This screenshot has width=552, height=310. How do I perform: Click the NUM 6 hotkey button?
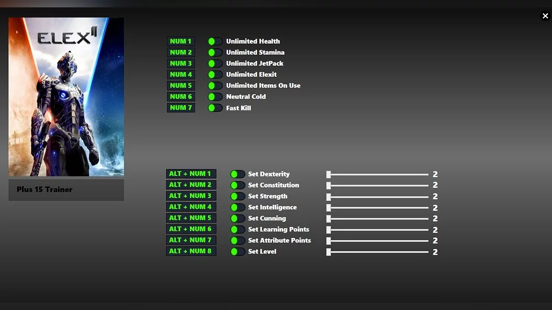point(181,96)
